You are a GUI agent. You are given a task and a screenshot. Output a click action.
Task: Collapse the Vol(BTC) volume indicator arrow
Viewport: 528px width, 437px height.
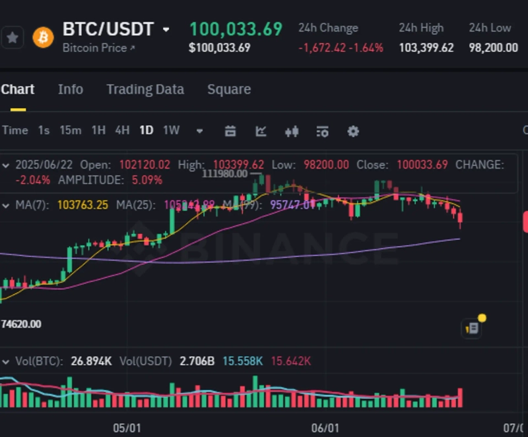pos(7,361)
